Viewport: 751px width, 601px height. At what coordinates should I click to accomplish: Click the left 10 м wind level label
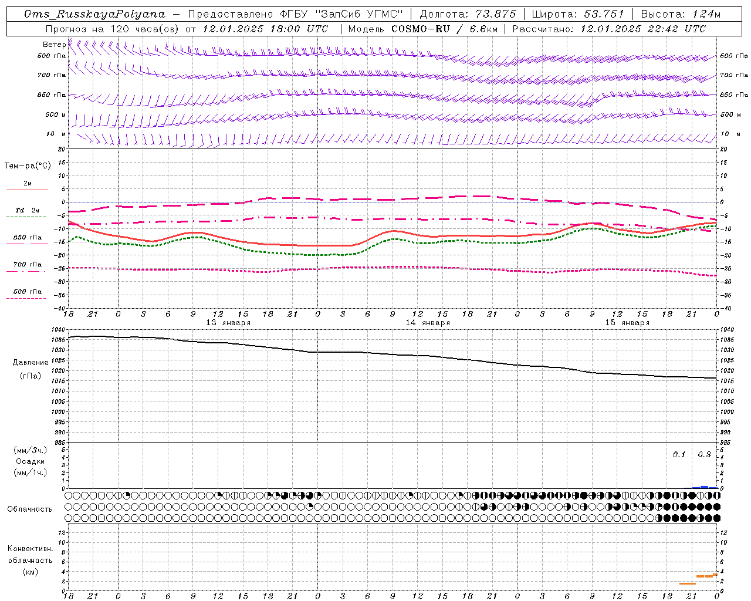(x=56, y=134)
